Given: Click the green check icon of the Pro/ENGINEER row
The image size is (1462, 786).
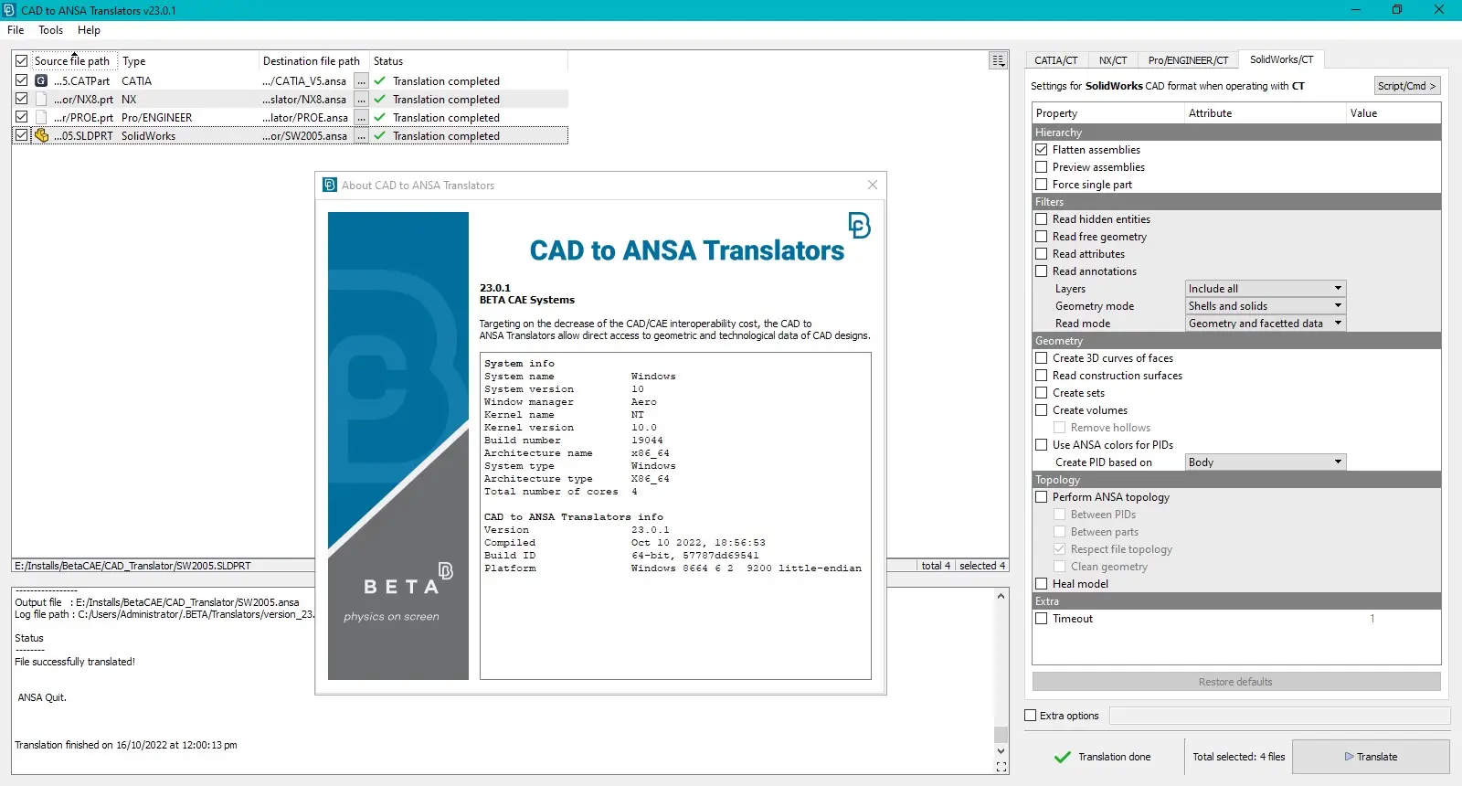Looking at the screenshot, I should coord(380,117).
